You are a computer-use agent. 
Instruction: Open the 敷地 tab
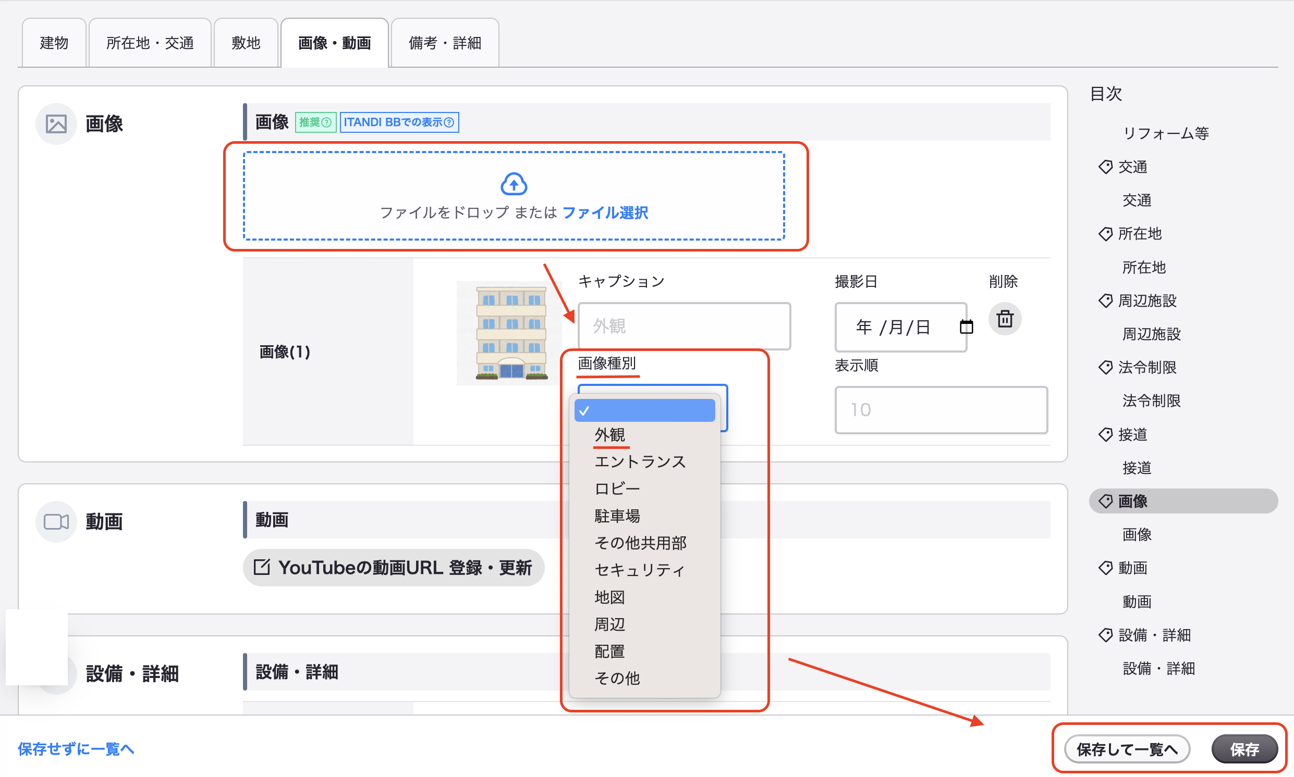pyautogui.click(x=246, y=43)
